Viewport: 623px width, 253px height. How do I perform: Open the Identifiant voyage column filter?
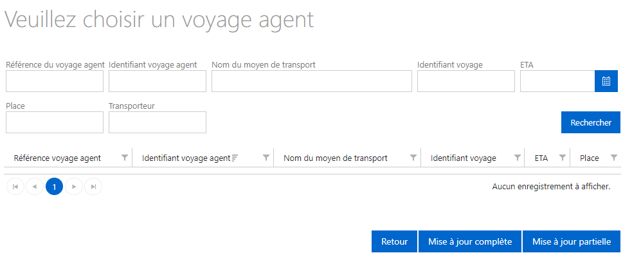tap(518, 158)
